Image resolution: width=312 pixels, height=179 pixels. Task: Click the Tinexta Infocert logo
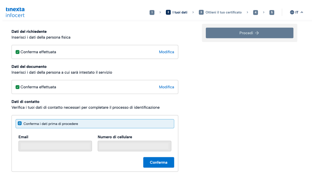tap(15, 12)
